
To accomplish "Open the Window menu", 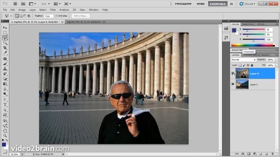I will [x=94, y=10].
